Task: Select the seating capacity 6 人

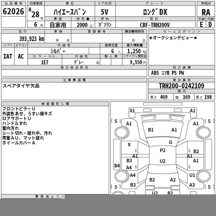Action: tap(116, 51)
